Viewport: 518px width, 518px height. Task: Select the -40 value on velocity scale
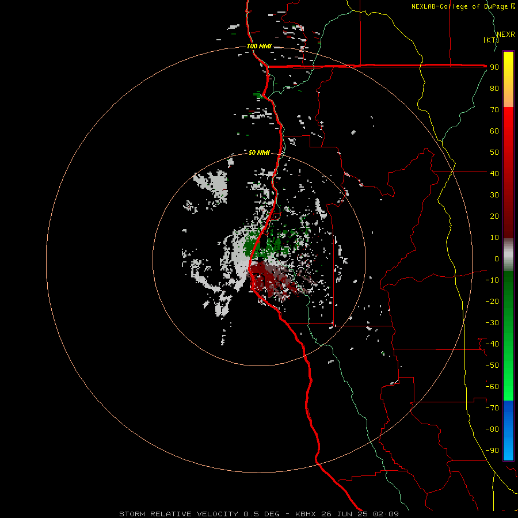pyautogui.click(x=492, y=344)
